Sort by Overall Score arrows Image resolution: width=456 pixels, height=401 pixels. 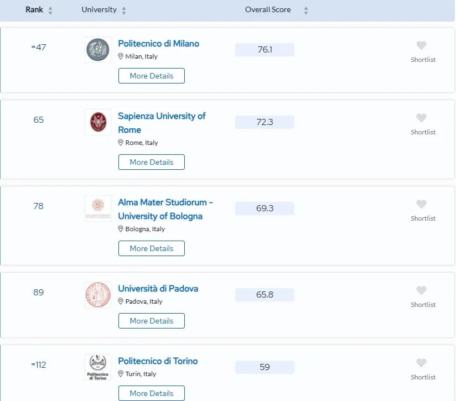tap(306, 11)
